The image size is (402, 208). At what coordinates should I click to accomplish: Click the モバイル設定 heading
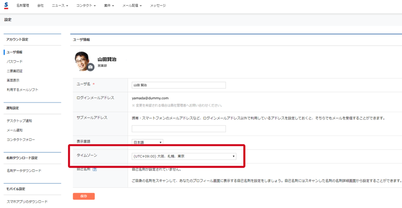coord(16,189)
